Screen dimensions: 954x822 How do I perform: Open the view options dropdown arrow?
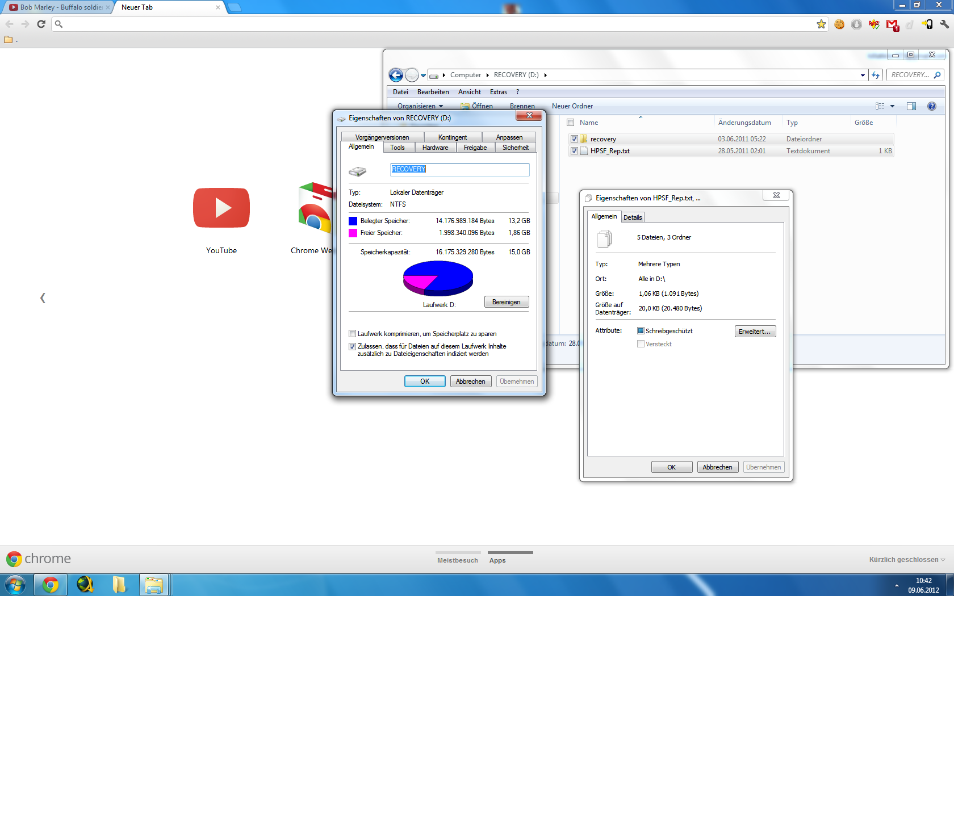tap(892, 106)
